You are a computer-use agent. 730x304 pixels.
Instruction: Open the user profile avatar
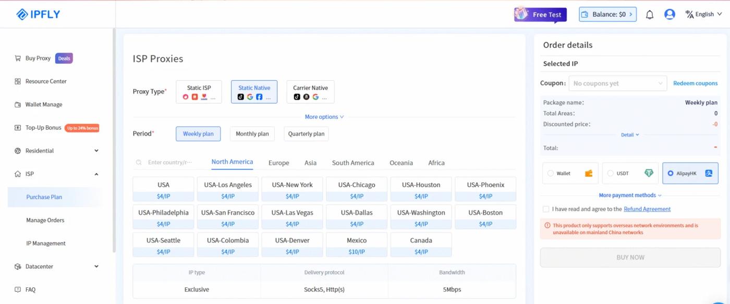coord(670,15)
